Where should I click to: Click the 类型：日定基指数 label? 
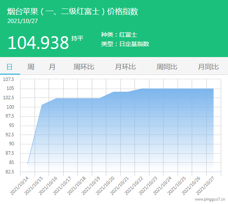click(x=125, y=44)
